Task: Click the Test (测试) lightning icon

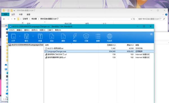Action: [x=75, y=38]
